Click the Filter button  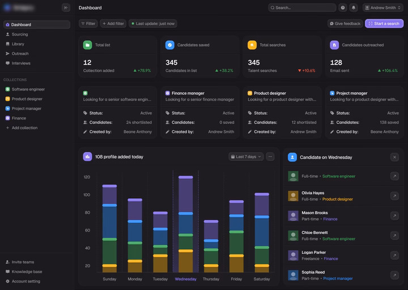pyautogui.click(x=88, y=23)
